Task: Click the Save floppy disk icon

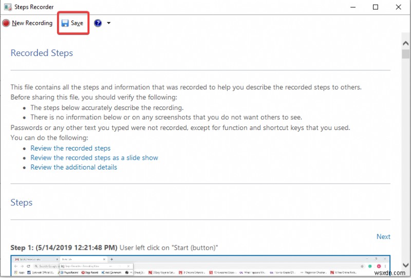Action: [x=65, y=23]
